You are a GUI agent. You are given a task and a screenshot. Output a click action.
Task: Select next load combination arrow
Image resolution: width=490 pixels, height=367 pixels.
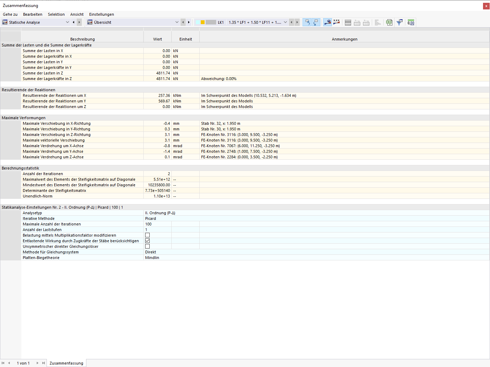pos(297,22)
